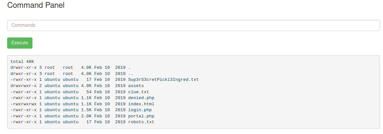The width and height of the screenshot is (383, 134).
Task: Click the 'ubuntu' owner on robots.txt line
Action: 52,122
